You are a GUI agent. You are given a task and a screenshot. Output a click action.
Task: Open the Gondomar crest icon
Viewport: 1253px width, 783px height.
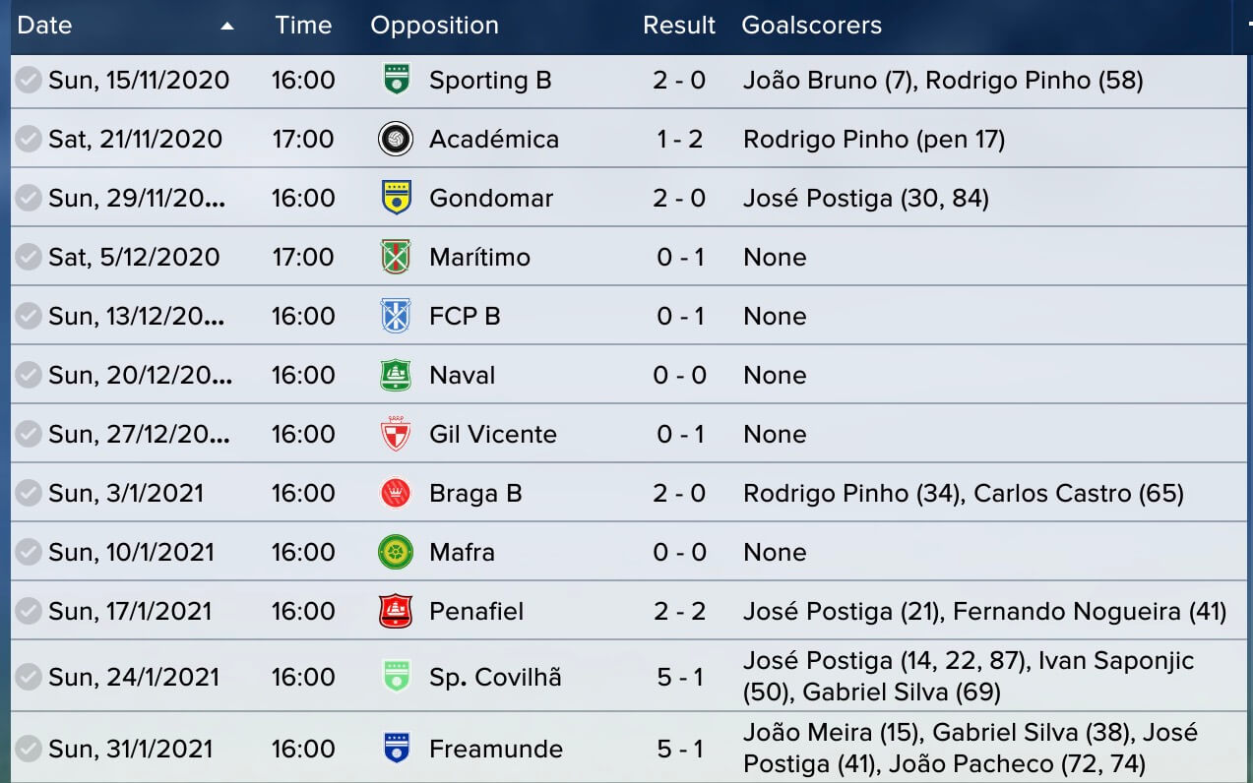pyautogui.click(x=396, y=198)
